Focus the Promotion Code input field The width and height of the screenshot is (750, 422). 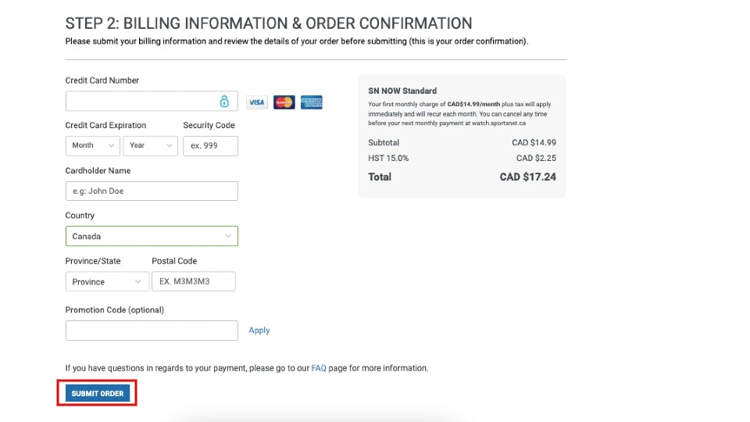[152, 331]
